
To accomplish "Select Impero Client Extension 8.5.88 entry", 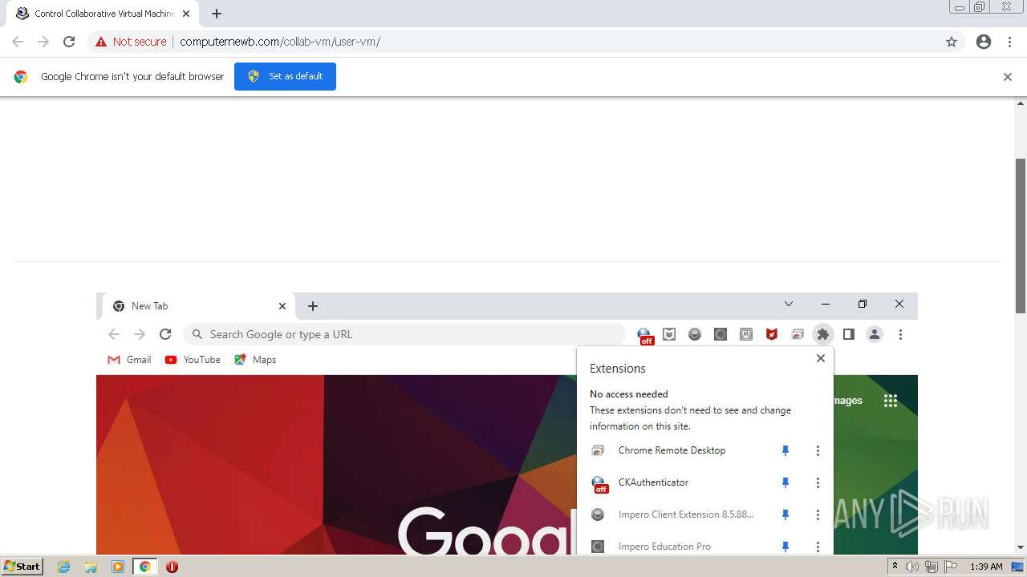I will point(686,514).
